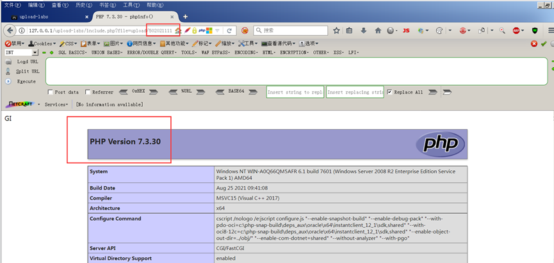This screenshot has width=554, height=263.
Task: Open the 工具(T) menu
Action: tap(131, 5)
